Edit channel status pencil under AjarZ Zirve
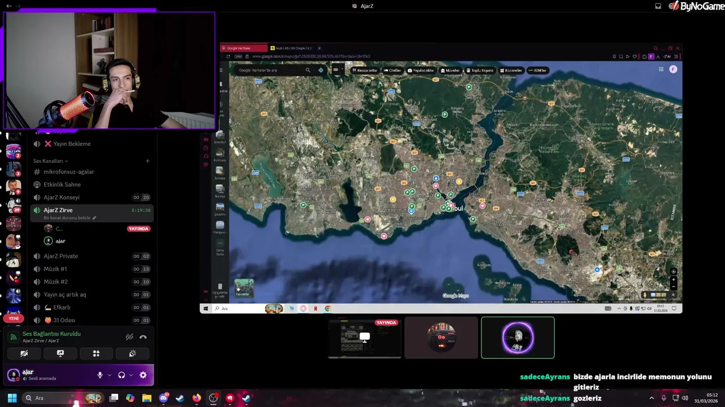This screenshot has width=725, height=407. click(x=95, y=218)
